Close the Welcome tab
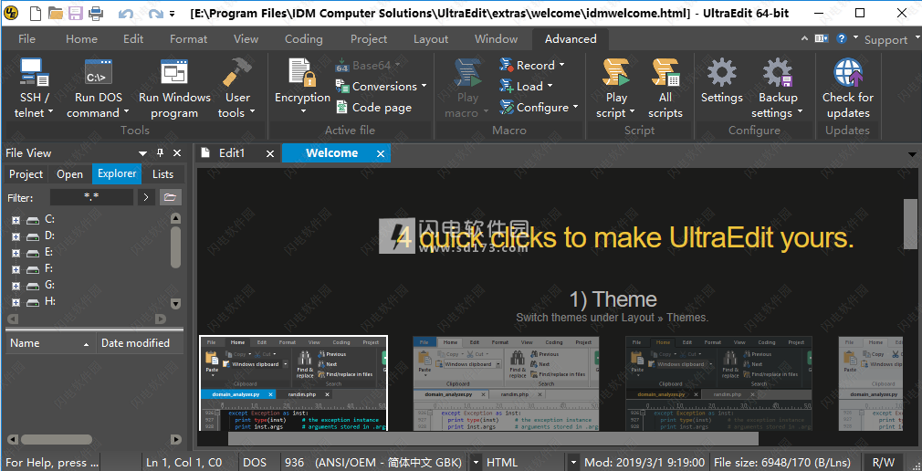The width and height of the screenshot is (922, 471). point(381,153)
